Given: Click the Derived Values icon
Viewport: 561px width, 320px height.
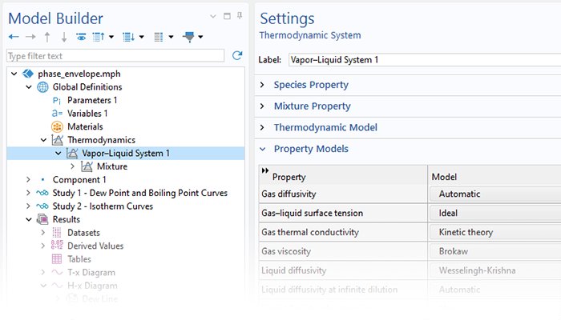Looking at the screenshot, I should [x=57, y=245].
